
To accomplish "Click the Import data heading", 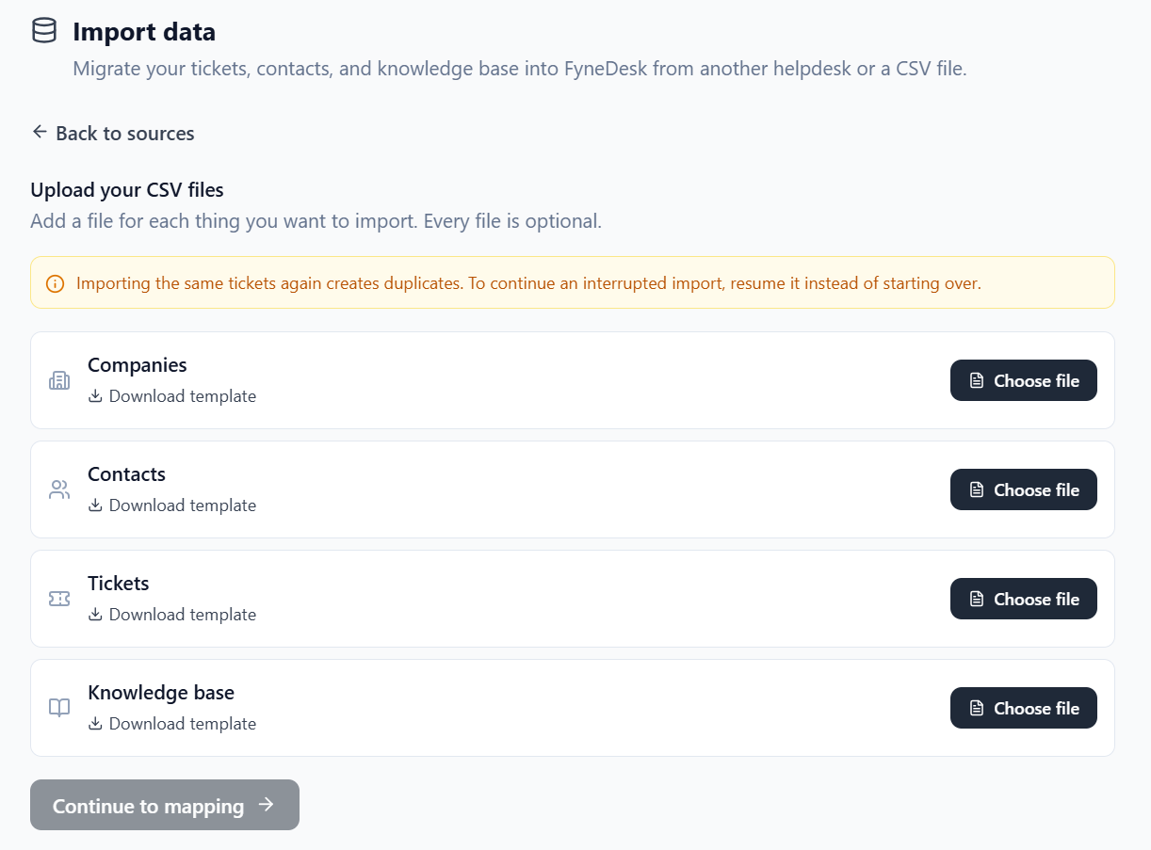I will (x=144, y=32).
